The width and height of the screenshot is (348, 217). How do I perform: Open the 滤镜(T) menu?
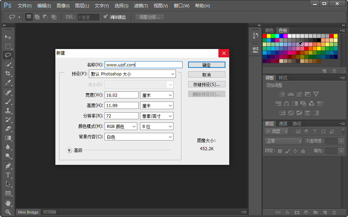pos(141,6)
